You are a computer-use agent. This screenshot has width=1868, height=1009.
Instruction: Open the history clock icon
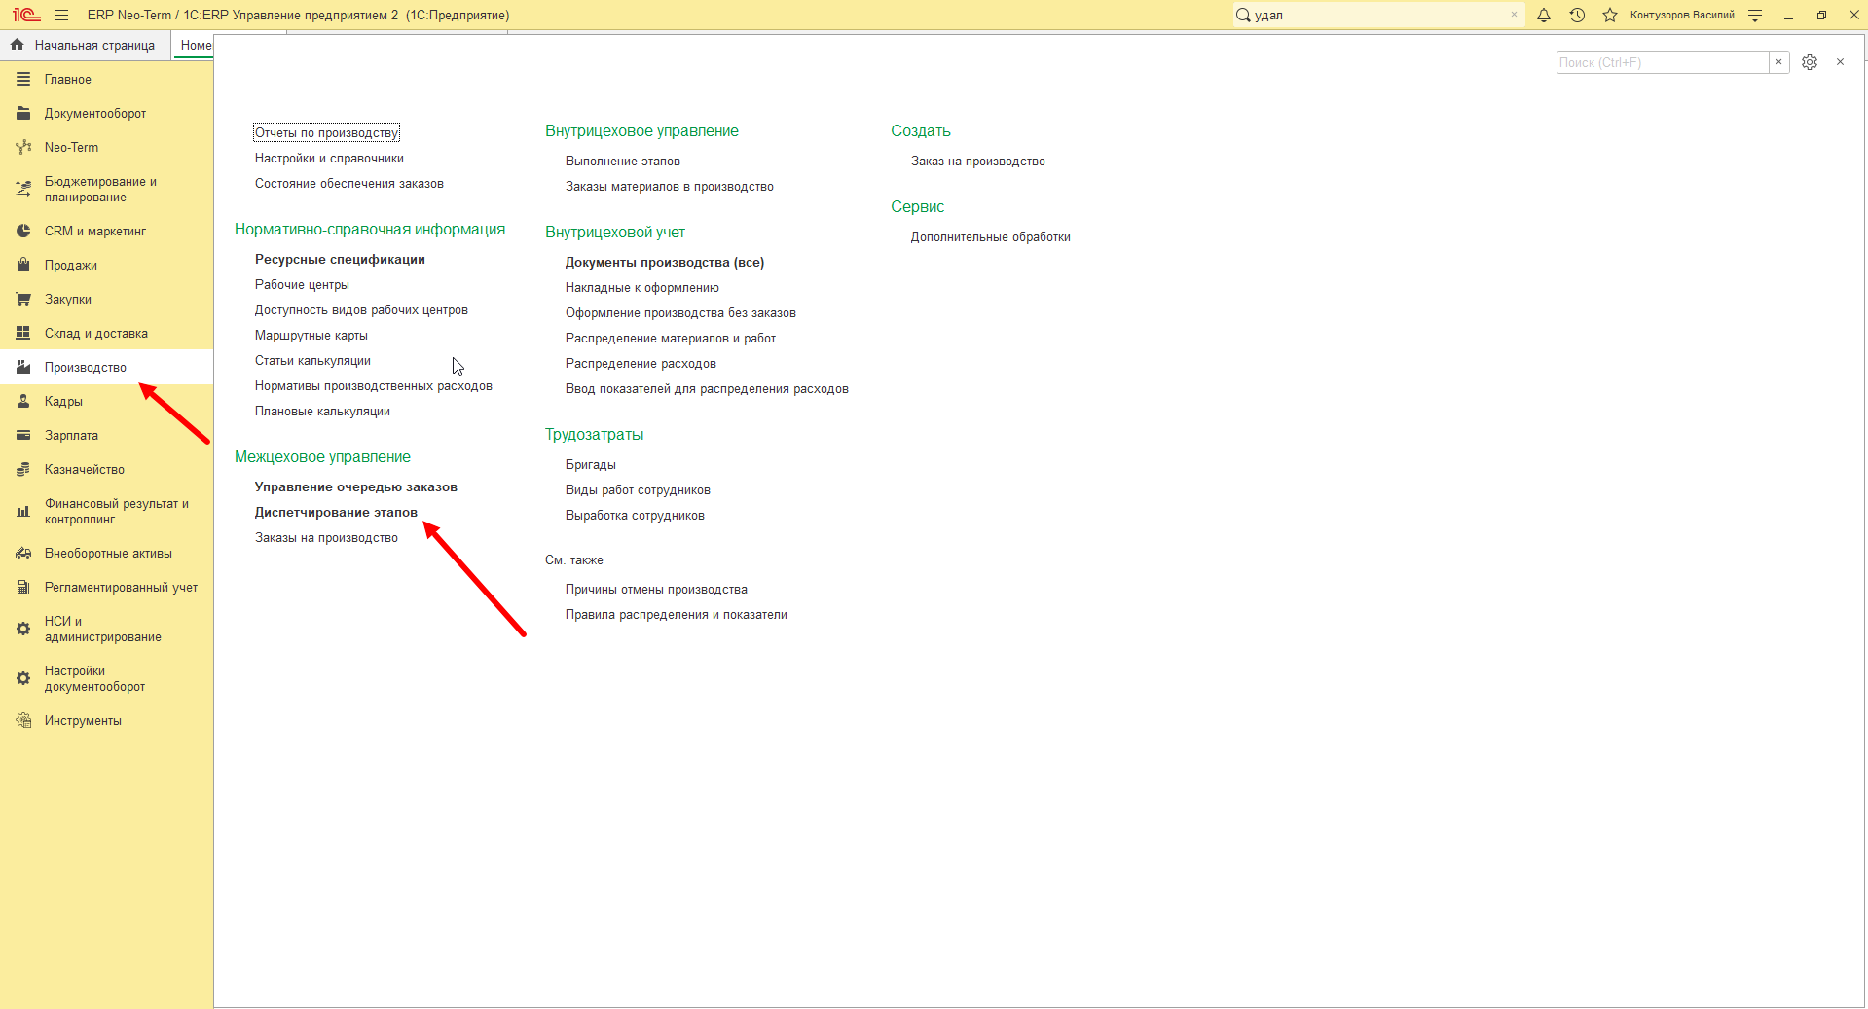(1577, 15)
